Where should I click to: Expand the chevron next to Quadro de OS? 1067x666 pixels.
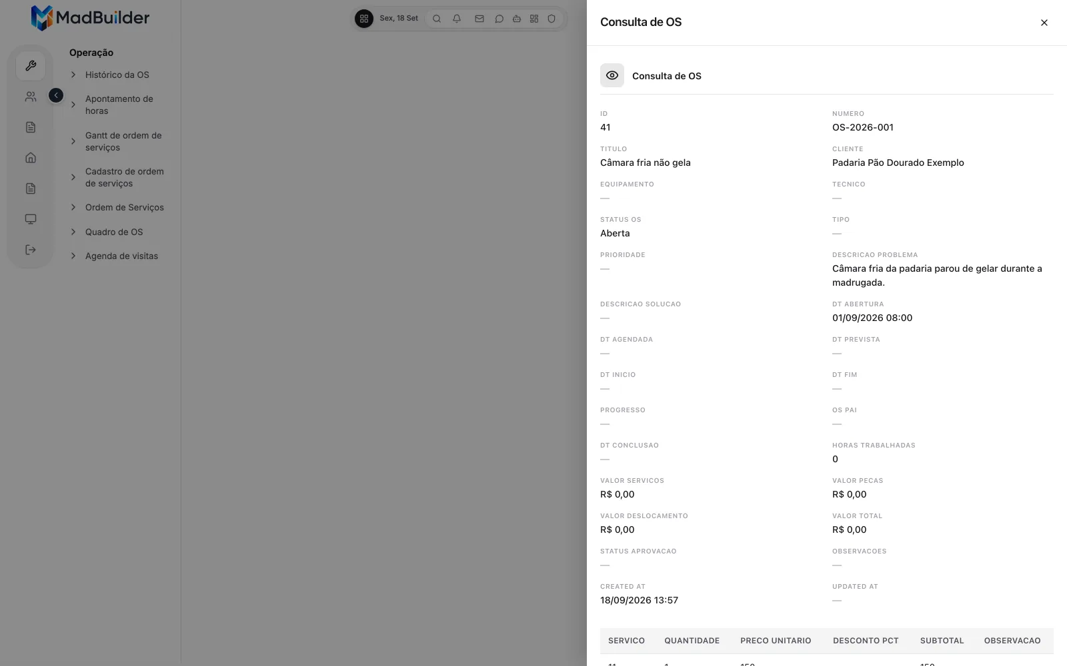[73, 232]
